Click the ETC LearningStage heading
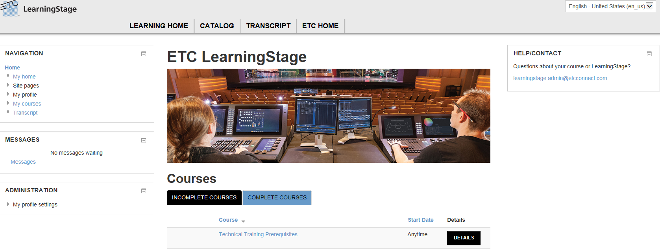The width and height of the screenshot is (660, 250). (237, 57)
